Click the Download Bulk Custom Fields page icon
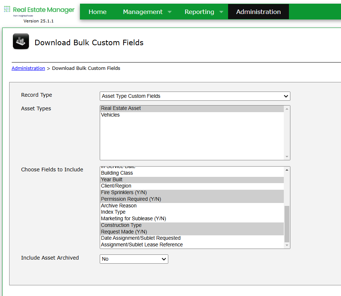The width and height of the screenshot is (341, 296). pos(21,41)
